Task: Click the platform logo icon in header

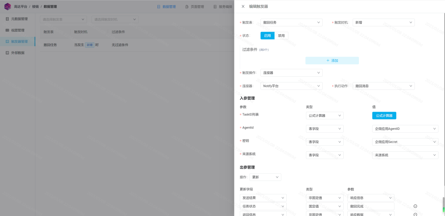Action: tap(7, 6)
